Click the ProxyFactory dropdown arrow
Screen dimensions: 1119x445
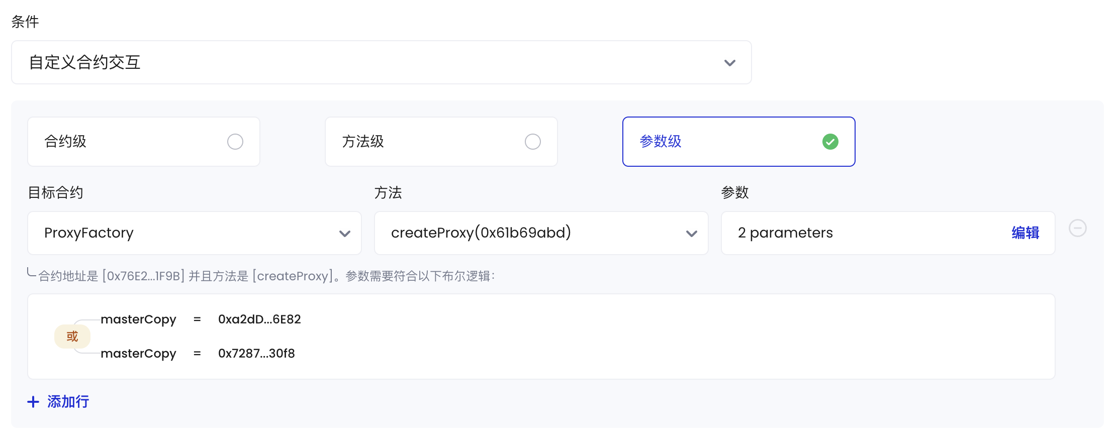(x=344, y=234)
